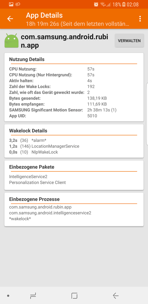The image size is (148, 304).
Task: Tap the com.samsung.android.intelligenceservice2 process entry
Action: 50,213
